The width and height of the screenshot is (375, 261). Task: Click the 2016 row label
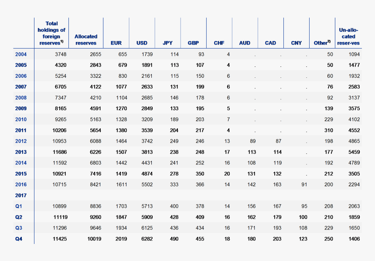coord(21,184)
